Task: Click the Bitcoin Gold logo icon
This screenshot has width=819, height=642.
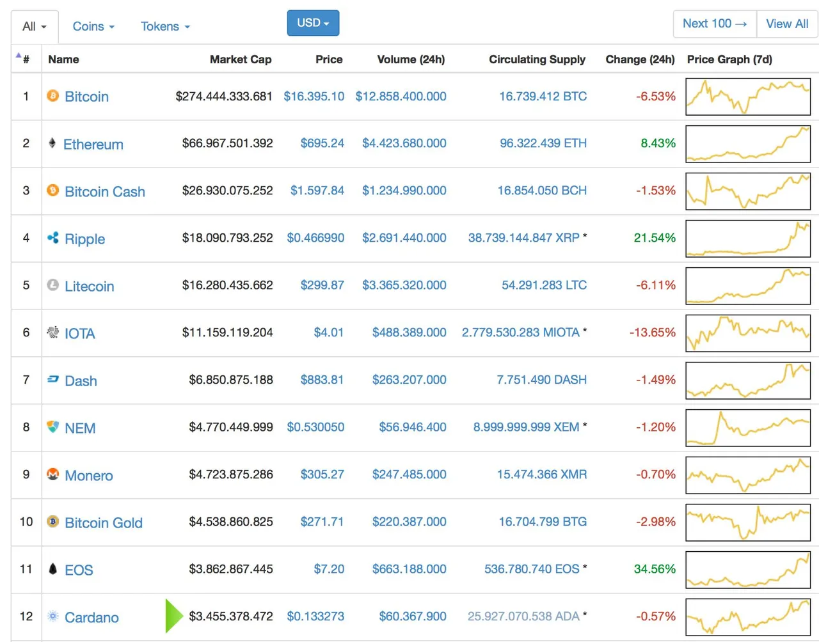Action: [53, 521]
